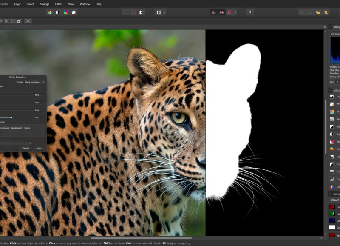The width and height of the screenshot is (340, 246).
Task: Add a Levels adjustment
Action: tap(332, 97)
